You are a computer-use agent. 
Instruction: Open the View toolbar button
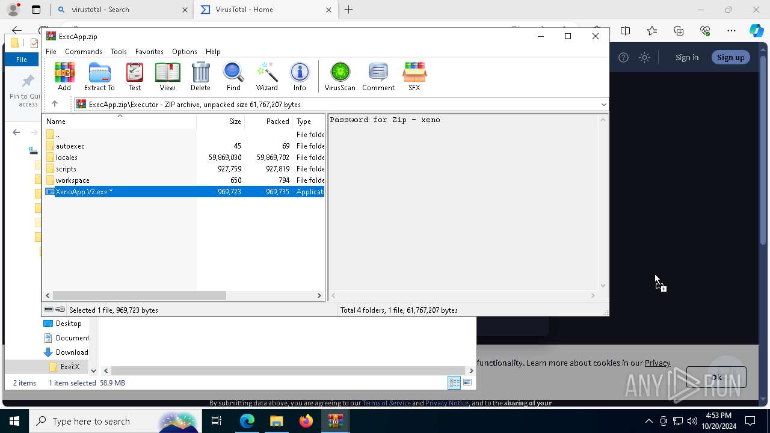[167, 76]
